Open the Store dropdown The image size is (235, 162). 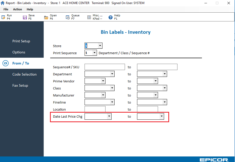100,46
